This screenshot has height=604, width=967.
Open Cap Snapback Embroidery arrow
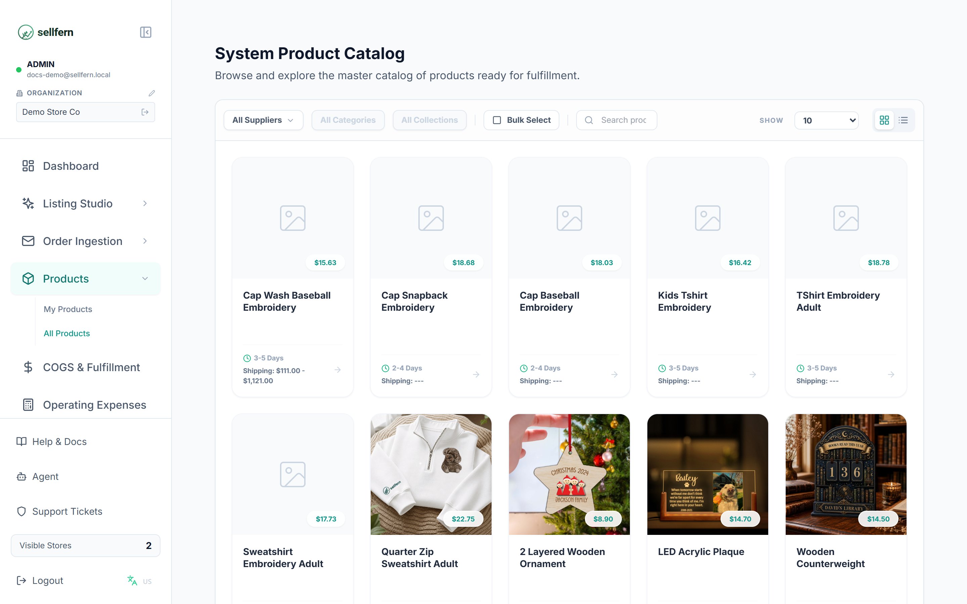click(x=476, y=374)
